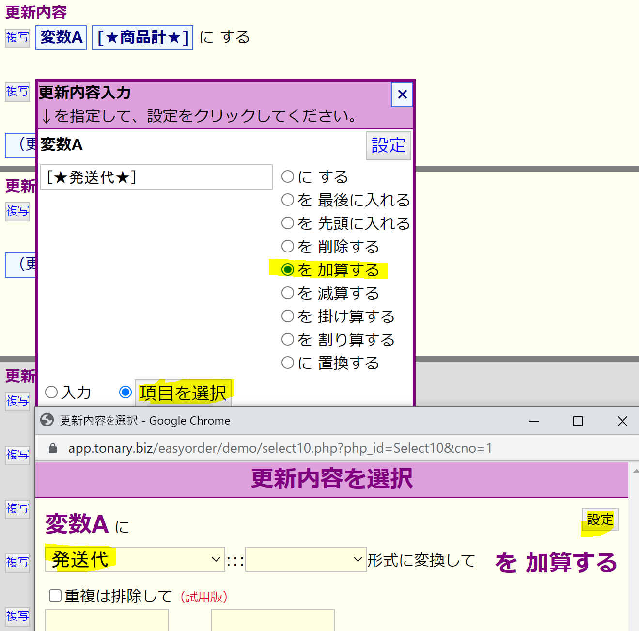Click the [★商品計★] item box
Screen dimensions: 639x631
142,38
